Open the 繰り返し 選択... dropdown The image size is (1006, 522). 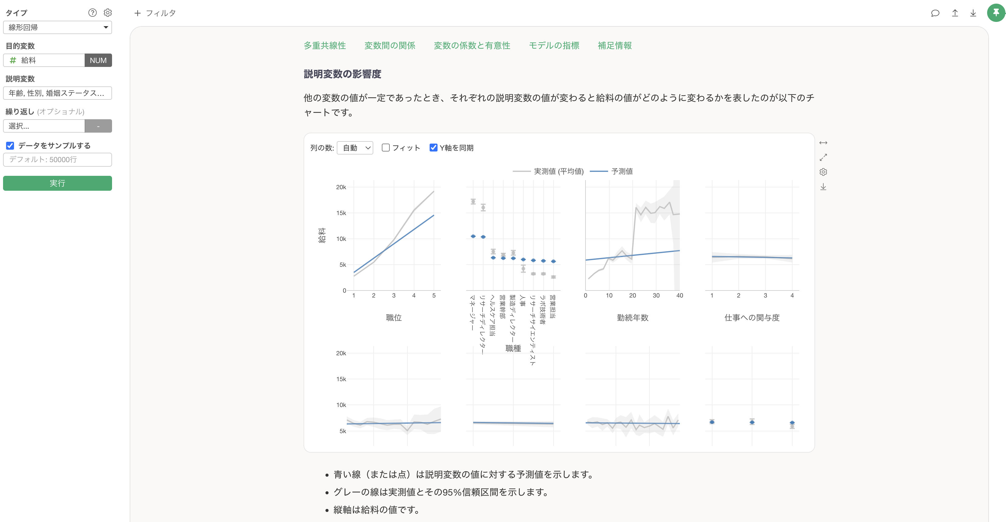44,126
